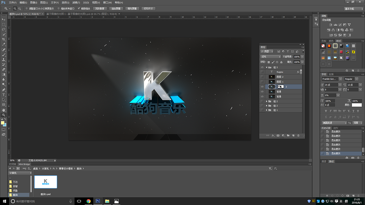Screen dimensions: 365x205
Task: Open the Franklin Gothic font family dropdown
Action: coord(332,79)
